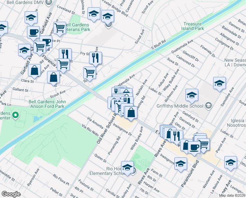Click the Coolgrove Dr label
The height and width of the screenshot is (198, 246).
[x=224, y=44]
